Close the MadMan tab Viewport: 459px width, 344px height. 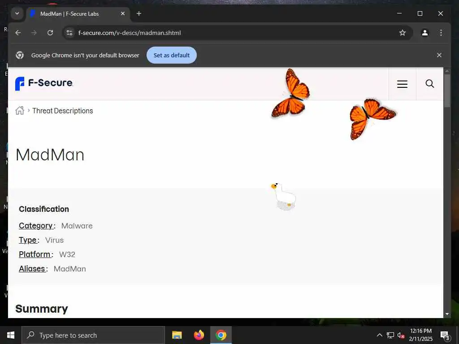[123, 14]
